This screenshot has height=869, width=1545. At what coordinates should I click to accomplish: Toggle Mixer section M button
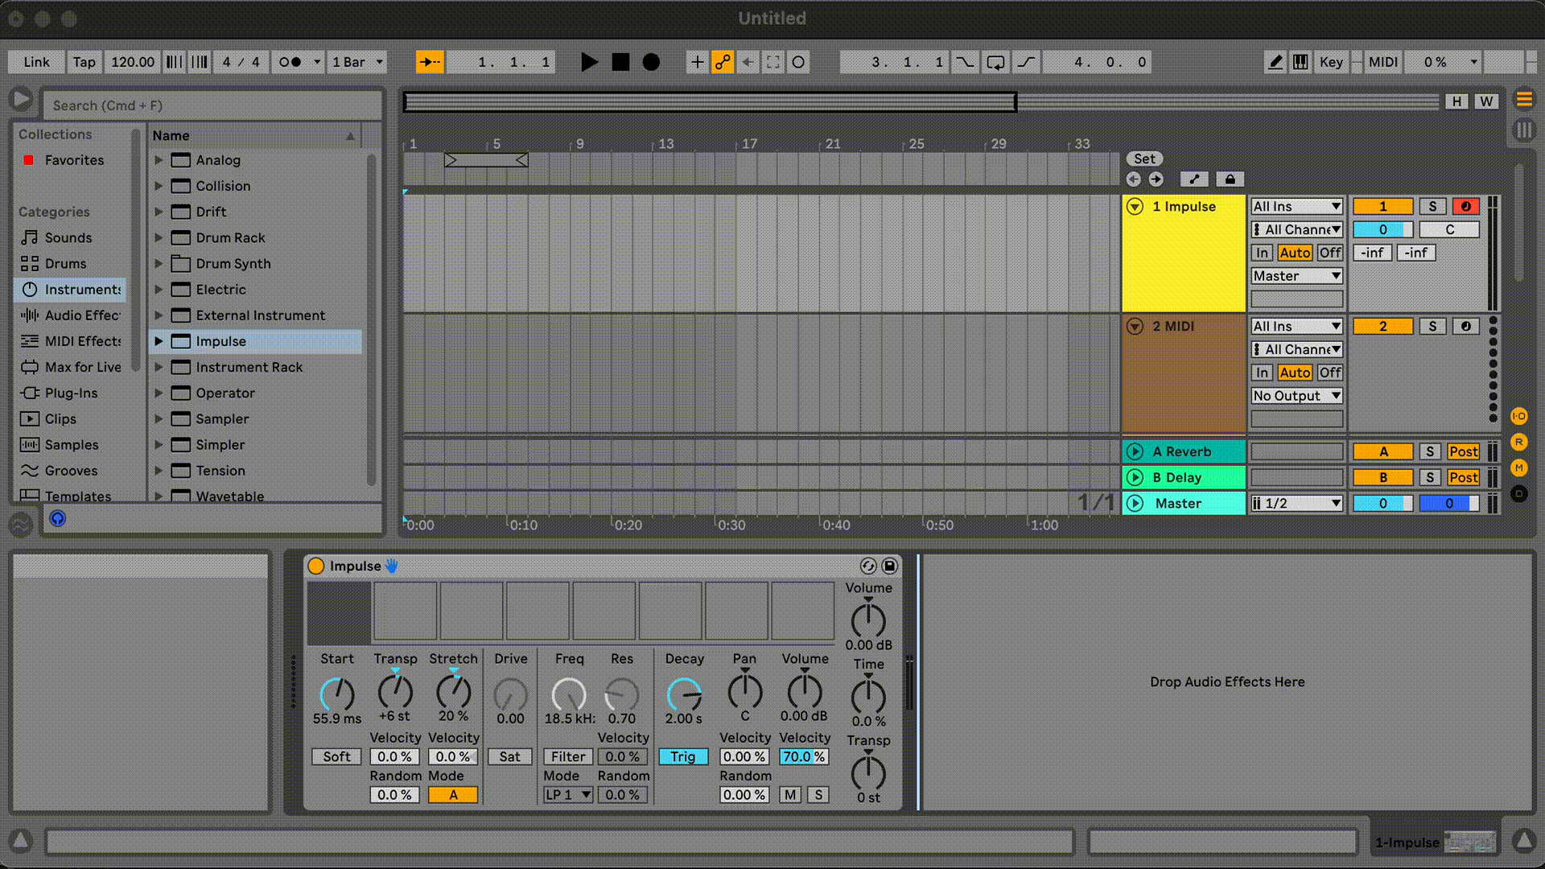tap(1519, 467)
